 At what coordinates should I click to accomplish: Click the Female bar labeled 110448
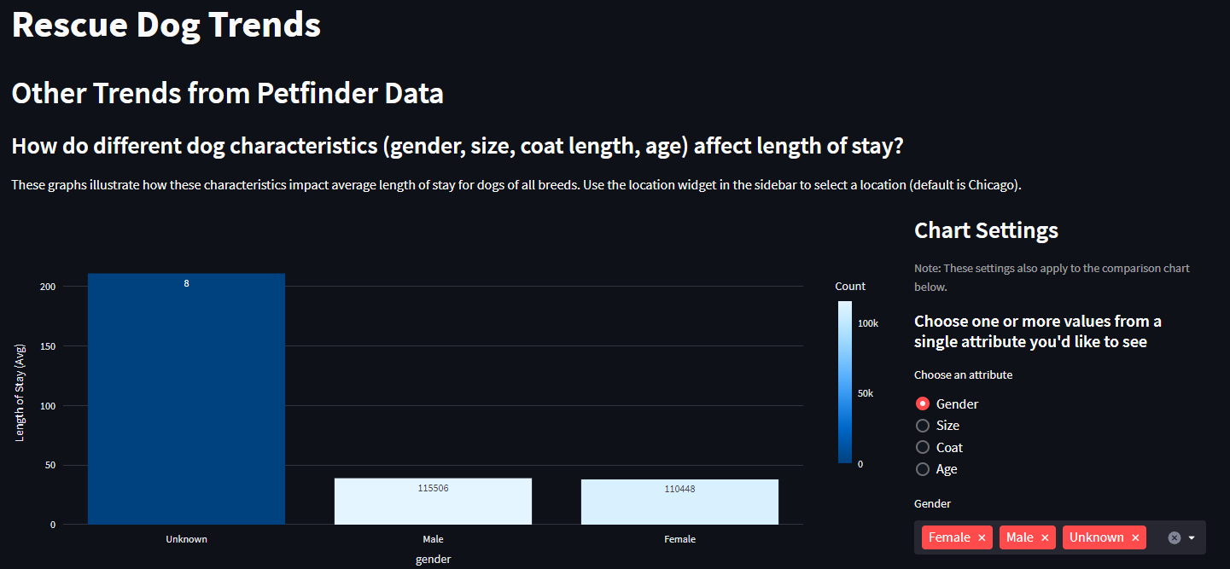tap(679, 502)
